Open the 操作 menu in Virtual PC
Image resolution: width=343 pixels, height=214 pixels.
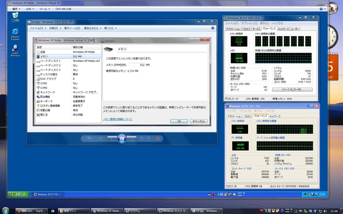click(x=16, y=9)
